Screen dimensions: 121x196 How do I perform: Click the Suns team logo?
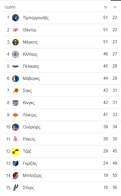tap(15, 91)
